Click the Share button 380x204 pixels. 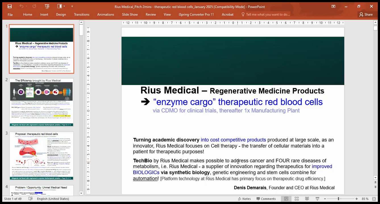tap(366, 14)
